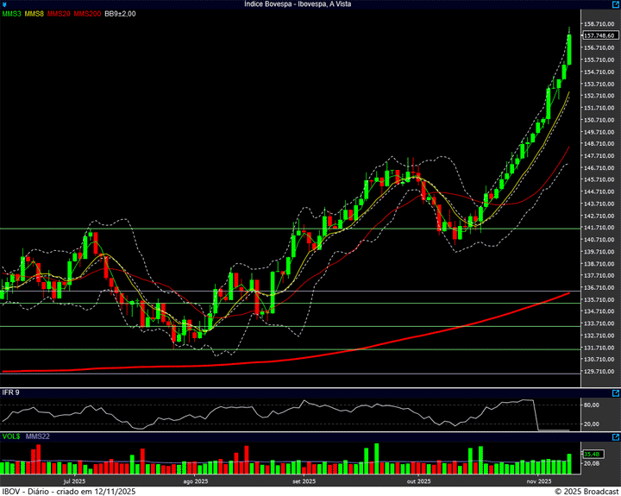
Task: Select the IFR 9 indicator panel label
Action: 10,392
